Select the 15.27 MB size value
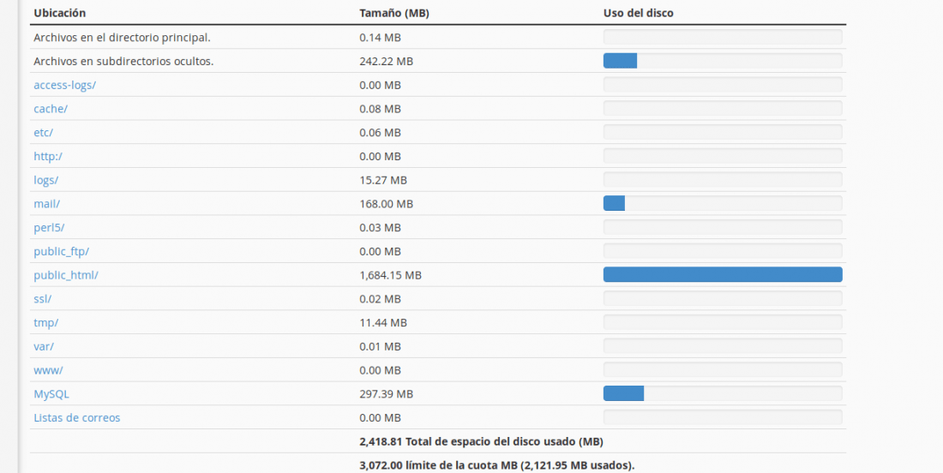This screenshot has height=473, width=943. pyautogui.click(x=383, y=180)
